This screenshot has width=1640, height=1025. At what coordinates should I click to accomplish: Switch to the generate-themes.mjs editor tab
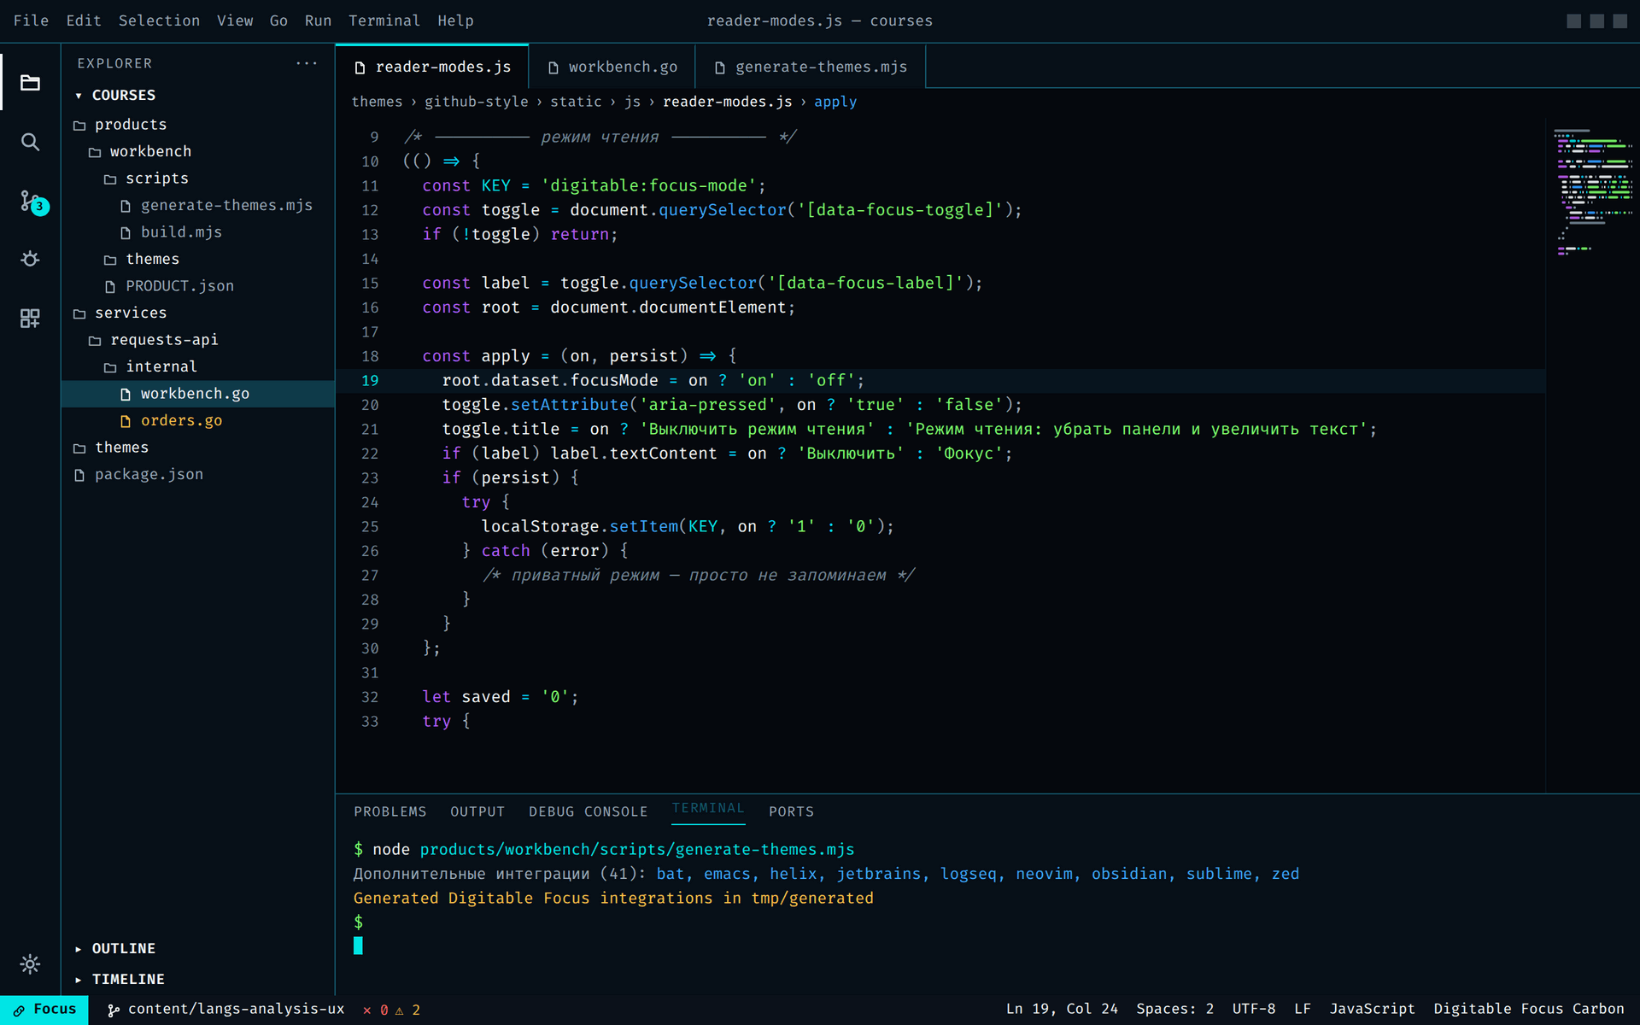(811, 67)
